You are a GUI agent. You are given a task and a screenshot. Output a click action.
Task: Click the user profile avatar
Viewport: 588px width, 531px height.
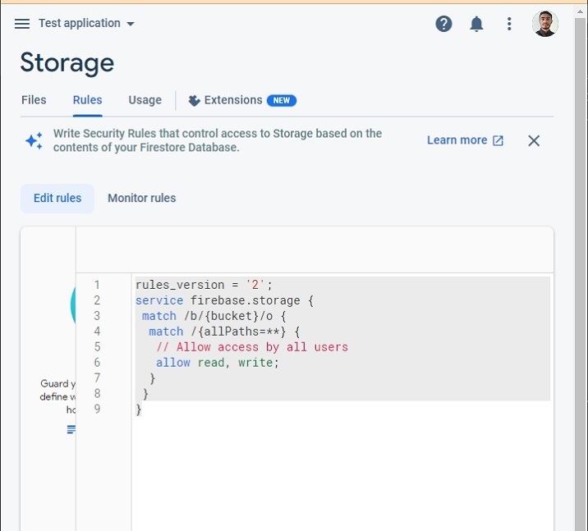pos(544,24)
